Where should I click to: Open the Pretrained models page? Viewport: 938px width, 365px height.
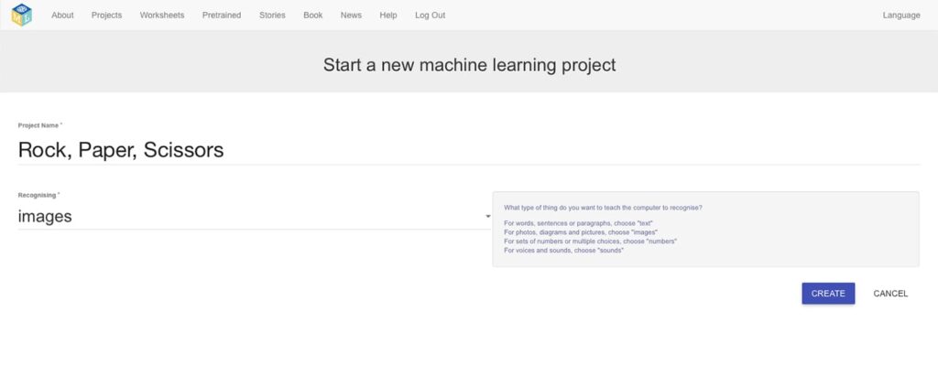tap(222, 16)
